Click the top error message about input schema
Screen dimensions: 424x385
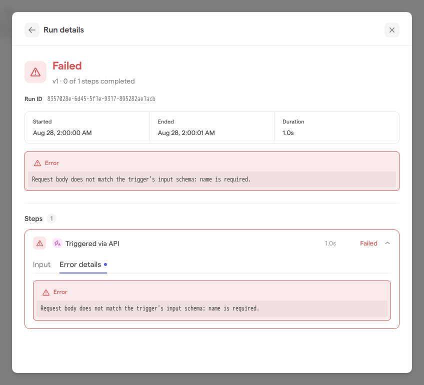pyautogui.click(x=141, y=179)
